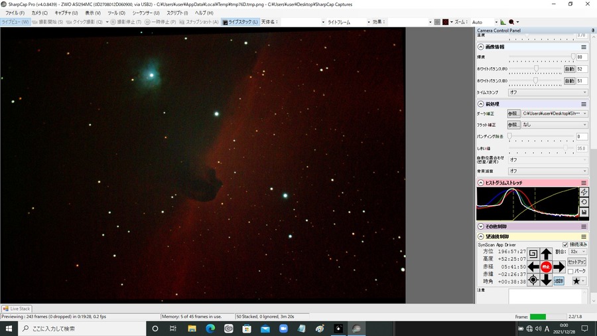Collapse the 前処理 section

coord(480,104)
